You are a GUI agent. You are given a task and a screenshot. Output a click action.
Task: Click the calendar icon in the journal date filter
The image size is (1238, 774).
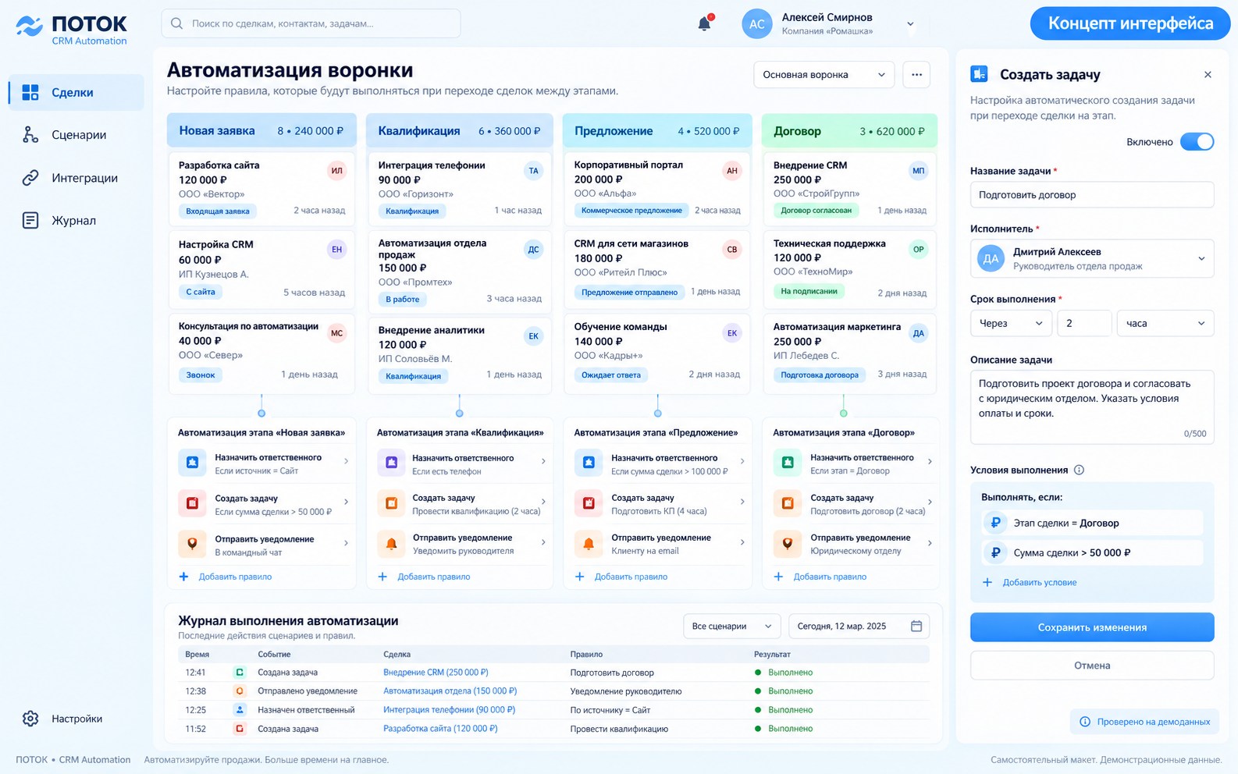(x=916, y=626)
